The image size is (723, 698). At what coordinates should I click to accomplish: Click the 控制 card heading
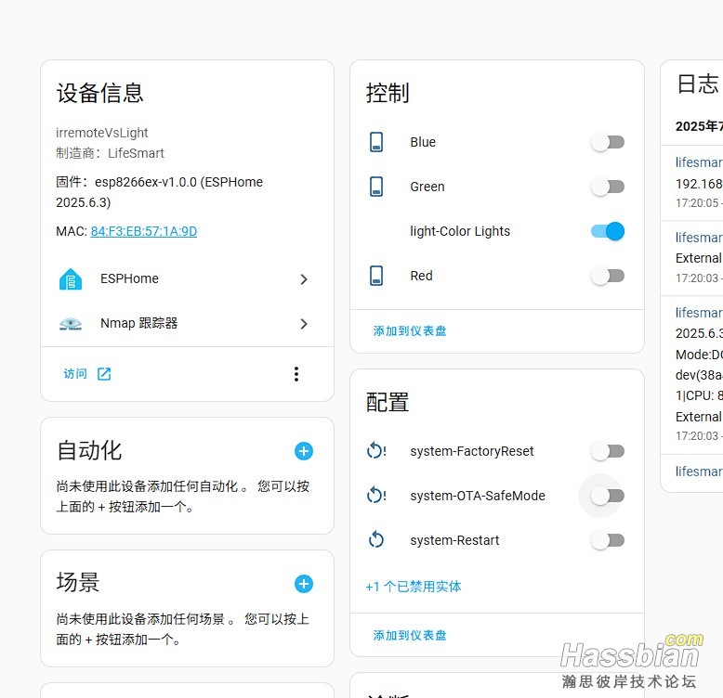[x=388, y=93]
